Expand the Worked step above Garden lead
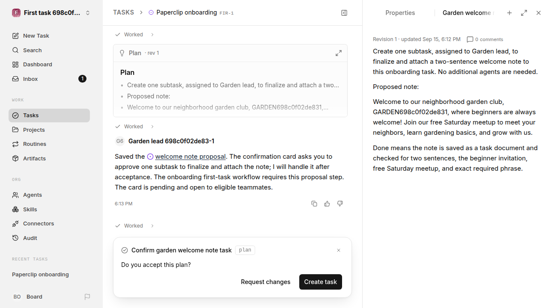The image size is (548, 308). click(x=134, y=127)
